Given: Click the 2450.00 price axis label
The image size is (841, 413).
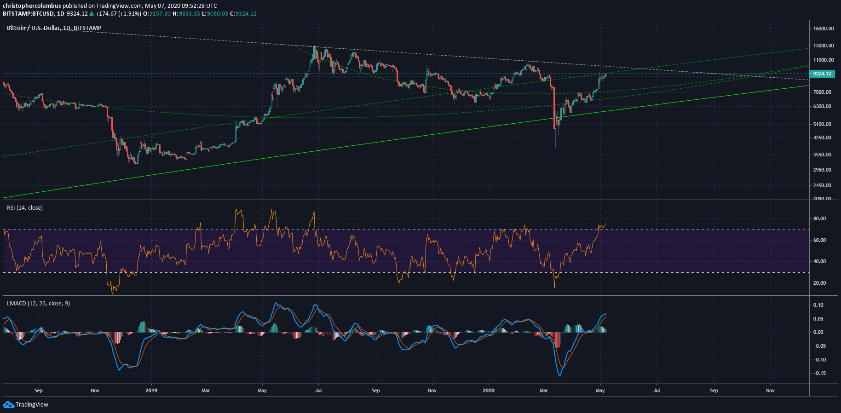Looking at the screenshot, I should click(823, 185).
